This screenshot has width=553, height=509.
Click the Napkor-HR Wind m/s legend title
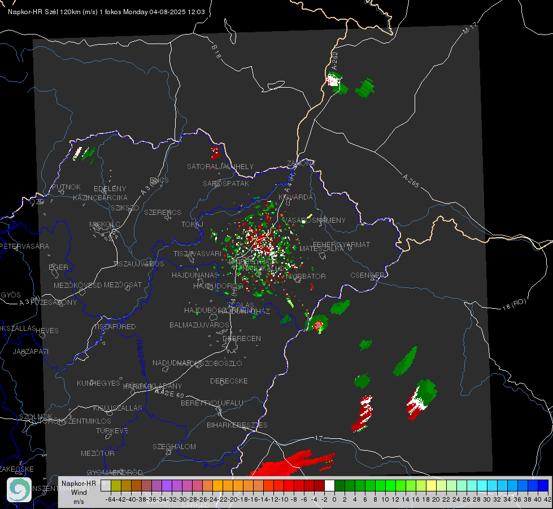(x=79, y=492)
